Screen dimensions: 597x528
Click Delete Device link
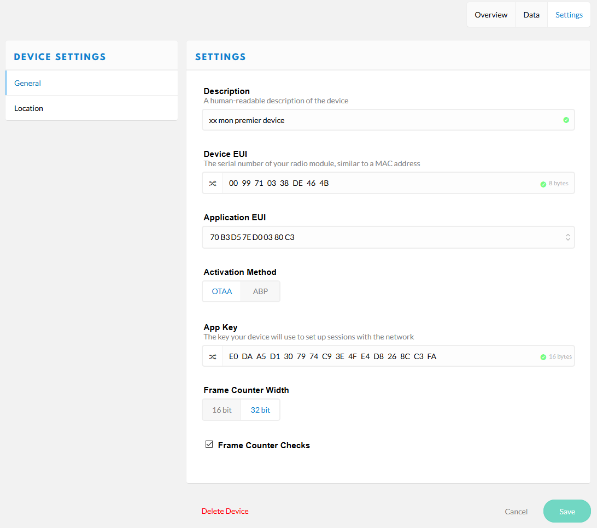(x=225, y=511)
